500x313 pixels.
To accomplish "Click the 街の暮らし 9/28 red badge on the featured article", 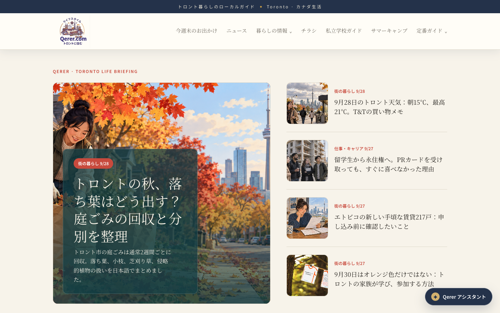I will click(x=93, y=163).
